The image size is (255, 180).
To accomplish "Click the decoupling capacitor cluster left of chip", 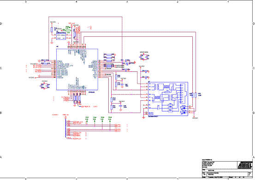I will pos(45,86).
